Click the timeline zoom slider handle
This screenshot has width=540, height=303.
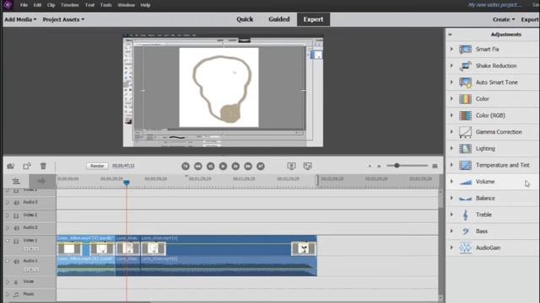click(x=397, y=166)
